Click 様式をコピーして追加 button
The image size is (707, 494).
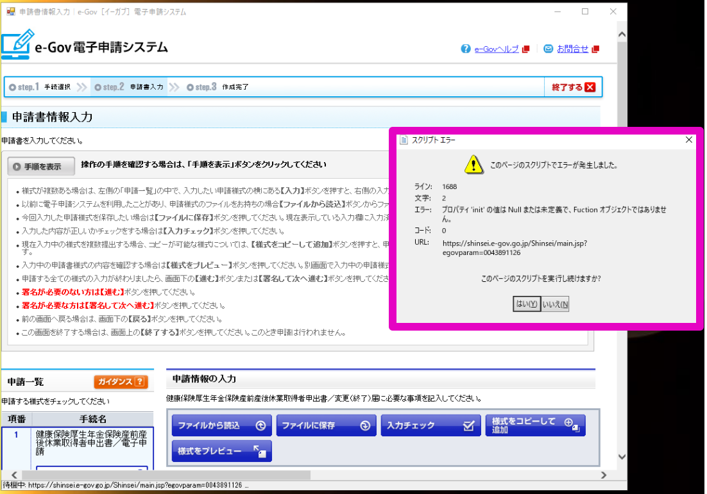535,425
